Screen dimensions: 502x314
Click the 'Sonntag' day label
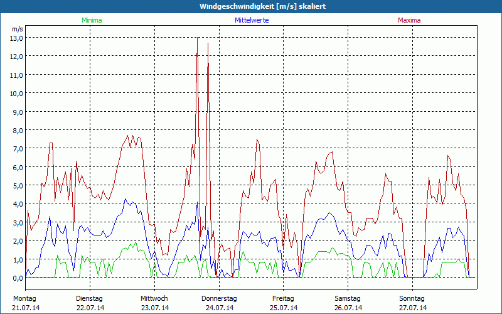tap(412, 299)
